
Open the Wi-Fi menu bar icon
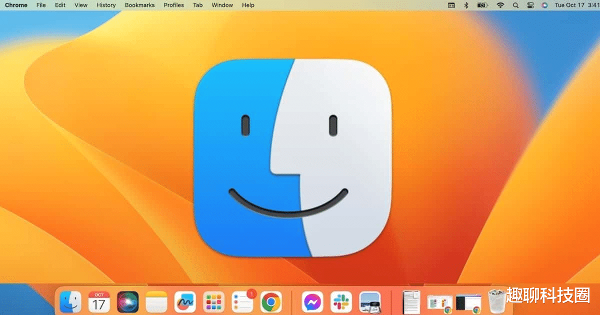point(500,5)
